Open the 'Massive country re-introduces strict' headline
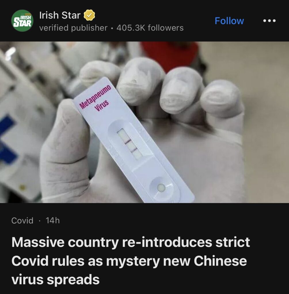Image resolution: width=289 pixels, height=294 pixels. (x=131, y=242)
